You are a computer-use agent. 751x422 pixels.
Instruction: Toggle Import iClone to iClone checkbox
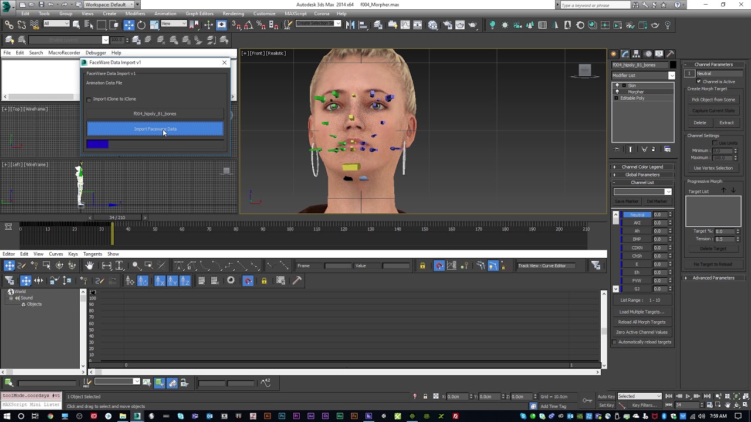click(x=89, y=99)
